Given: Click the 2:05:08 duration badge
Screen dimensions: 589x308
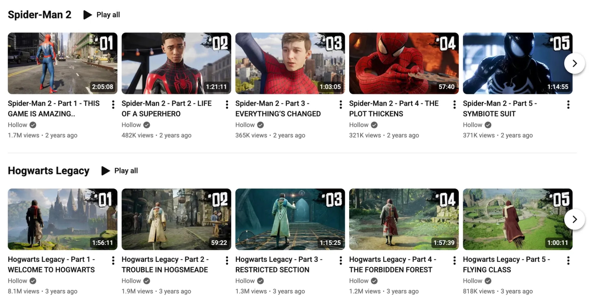Looking at the screenshot, I should (x=103, y=87).
